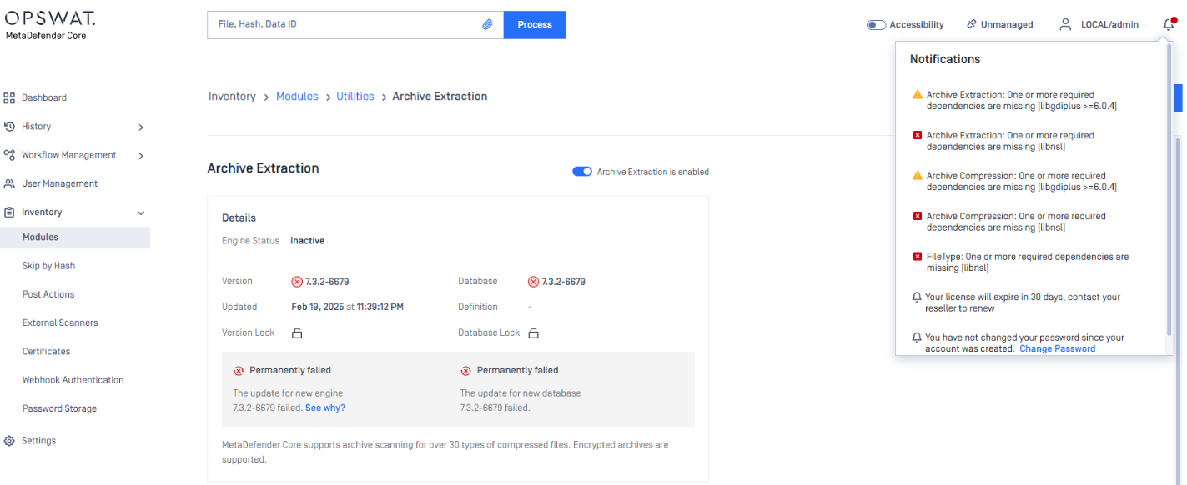
Task: Open Password Storage page
Action: 59,408
